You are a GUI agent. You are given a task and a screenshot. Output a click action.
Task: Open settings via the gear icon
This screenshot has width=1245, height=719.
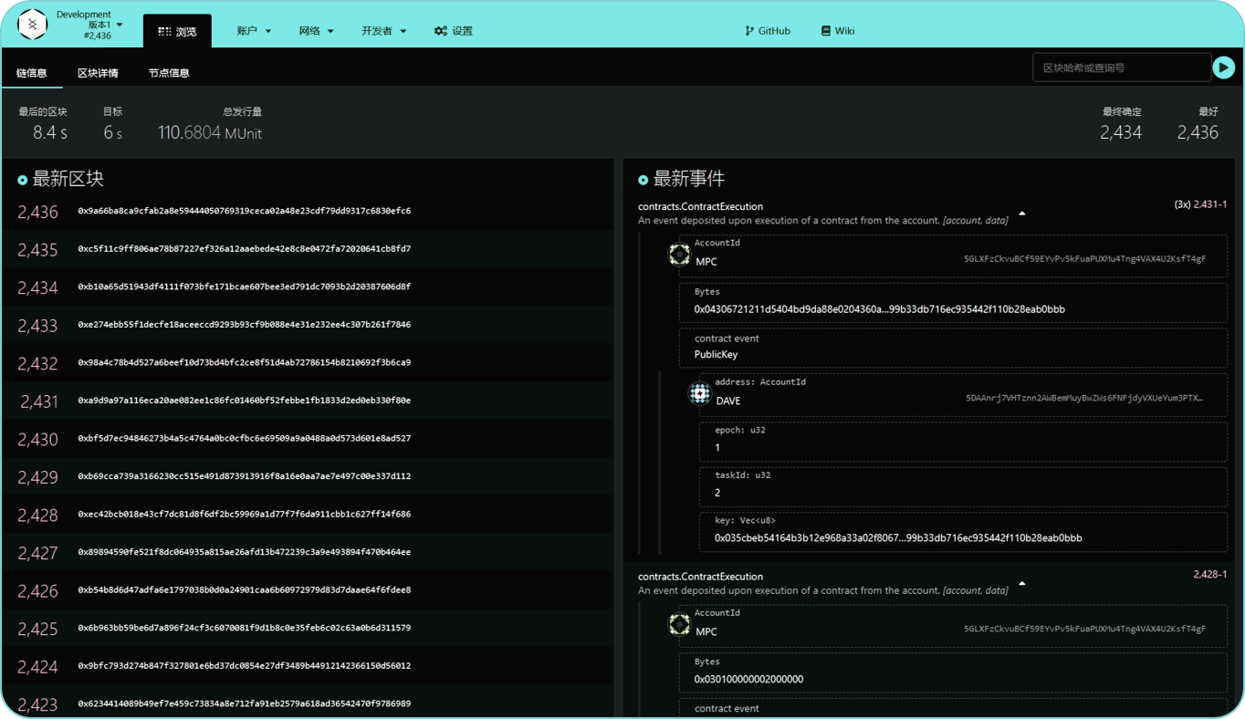click(x=441, y=31)
